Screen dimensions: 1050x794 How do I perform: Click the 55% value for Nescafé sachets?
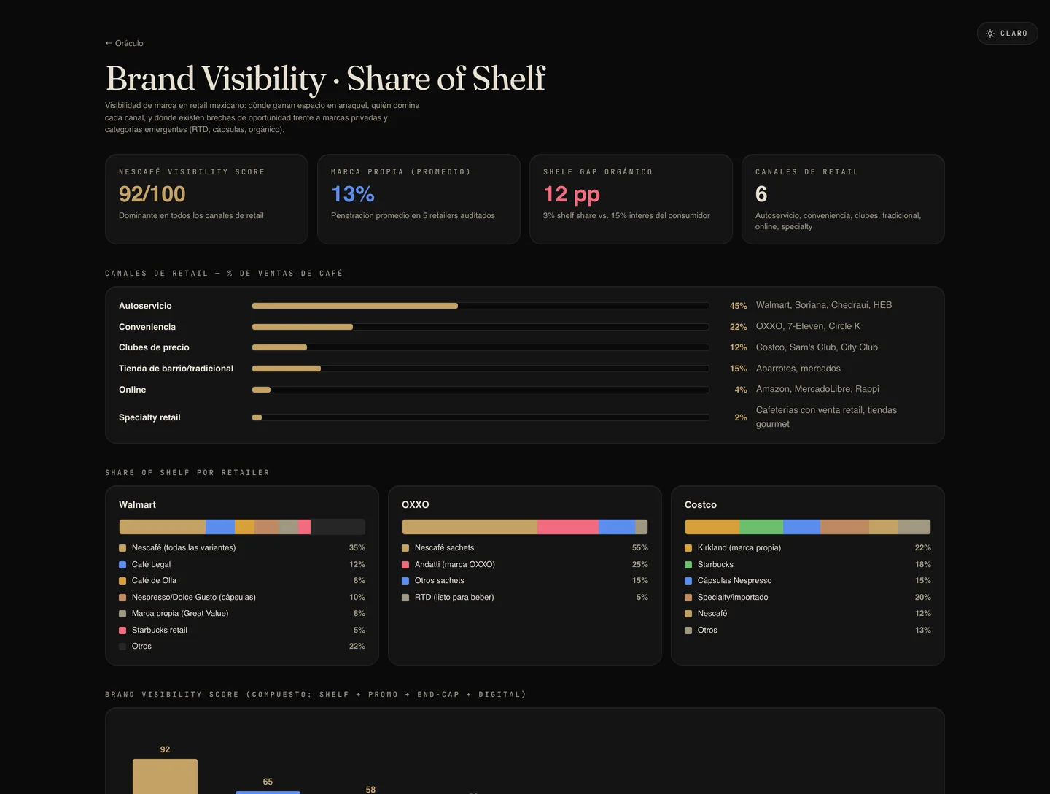pos(640,548)
